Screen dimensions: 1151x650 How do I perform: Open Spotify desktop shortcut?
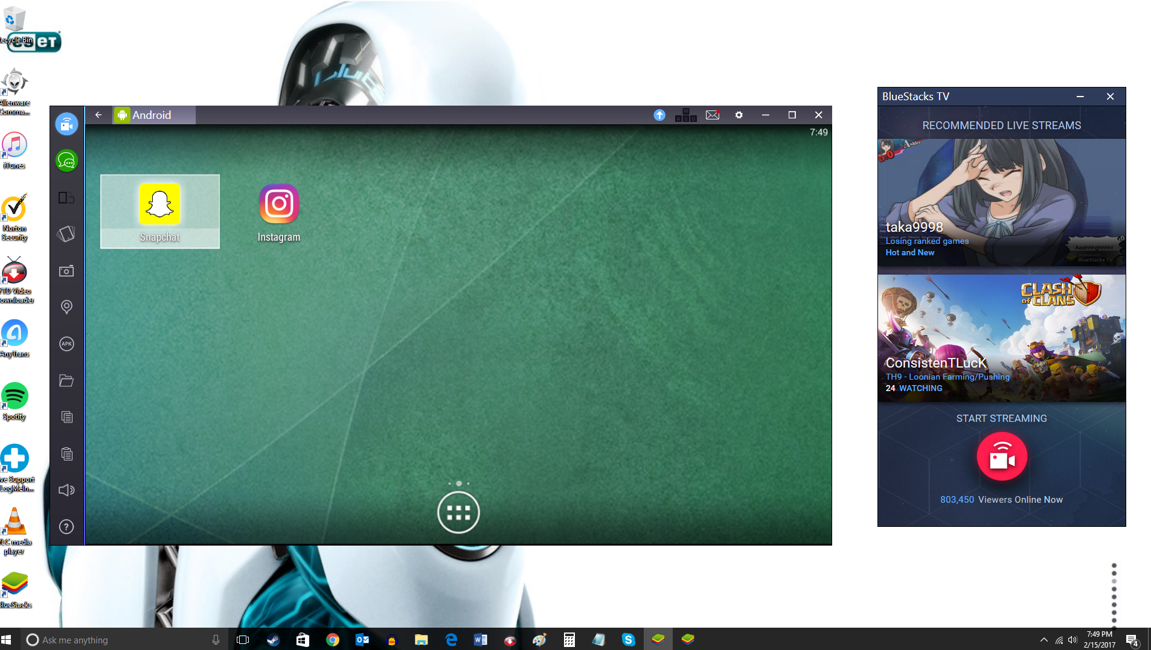(14, 401)
